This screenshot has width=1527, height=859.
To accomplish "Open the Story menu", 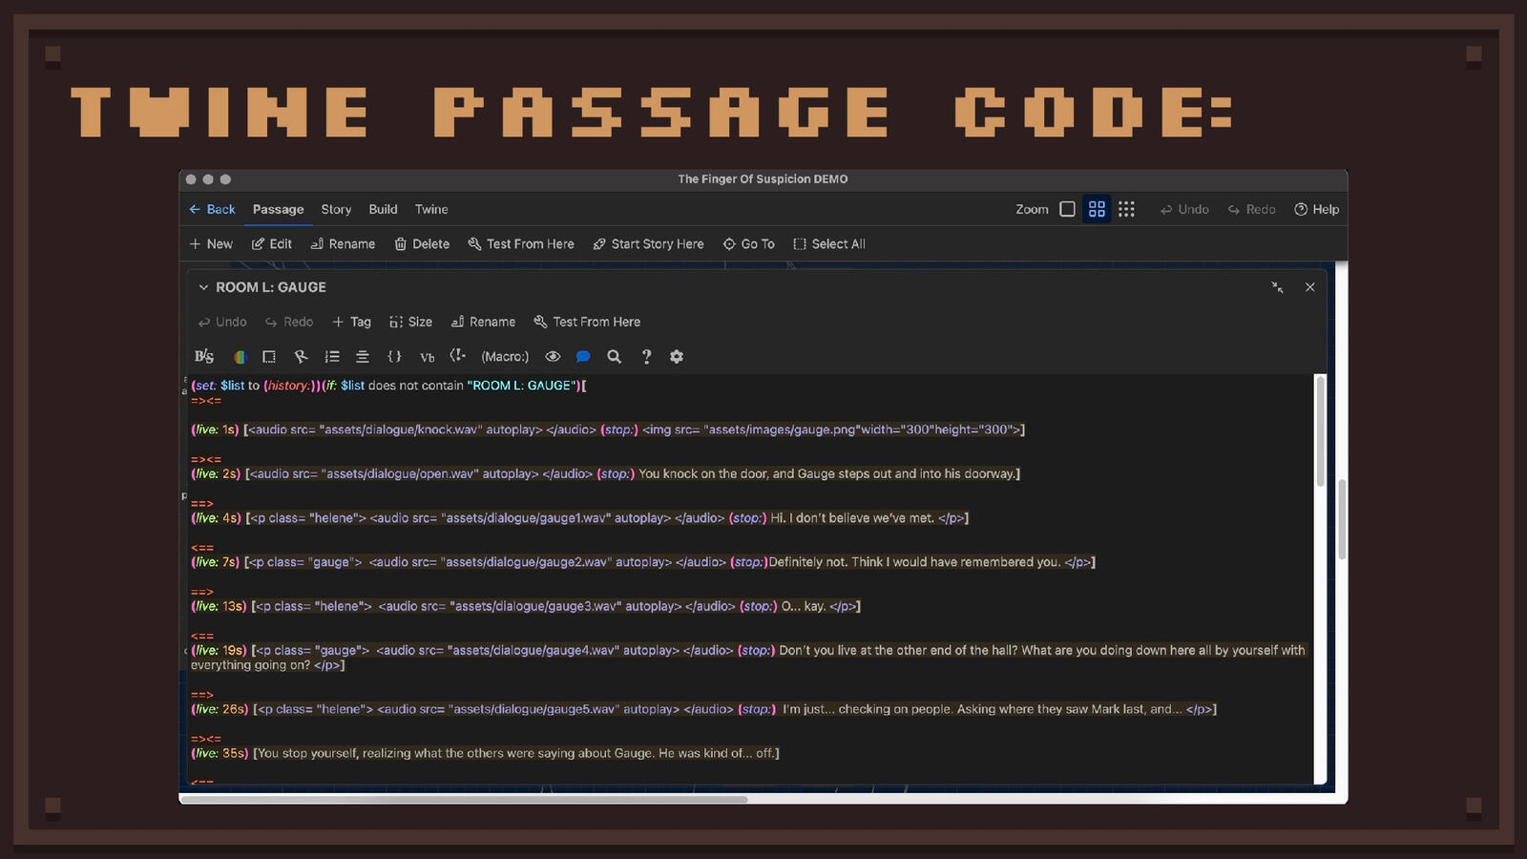I will click(336, 209).
